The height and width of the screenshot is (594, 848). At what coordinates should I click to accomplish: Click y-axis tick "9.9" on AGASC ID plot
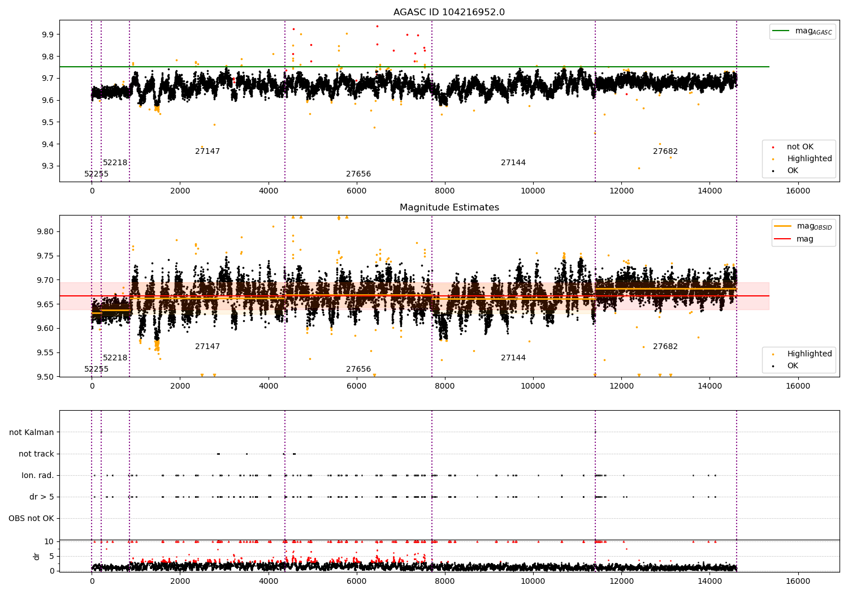click(48, 35)
